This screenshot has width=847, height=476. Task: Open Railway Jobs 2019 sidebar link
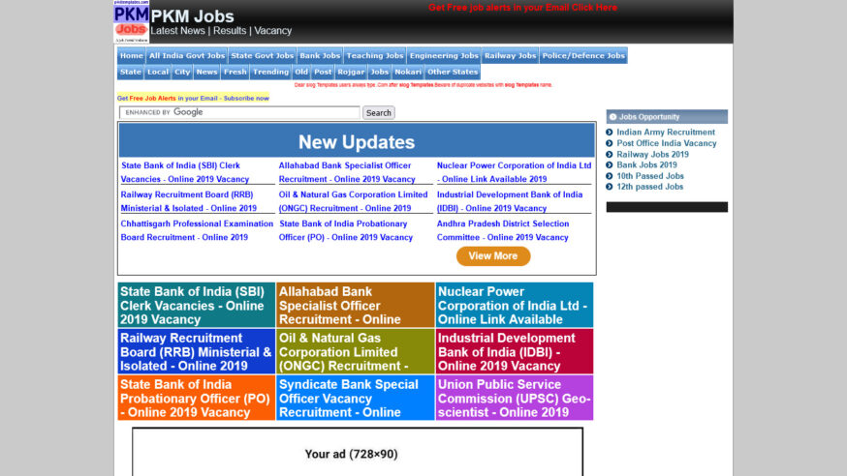tap(652, 154)
